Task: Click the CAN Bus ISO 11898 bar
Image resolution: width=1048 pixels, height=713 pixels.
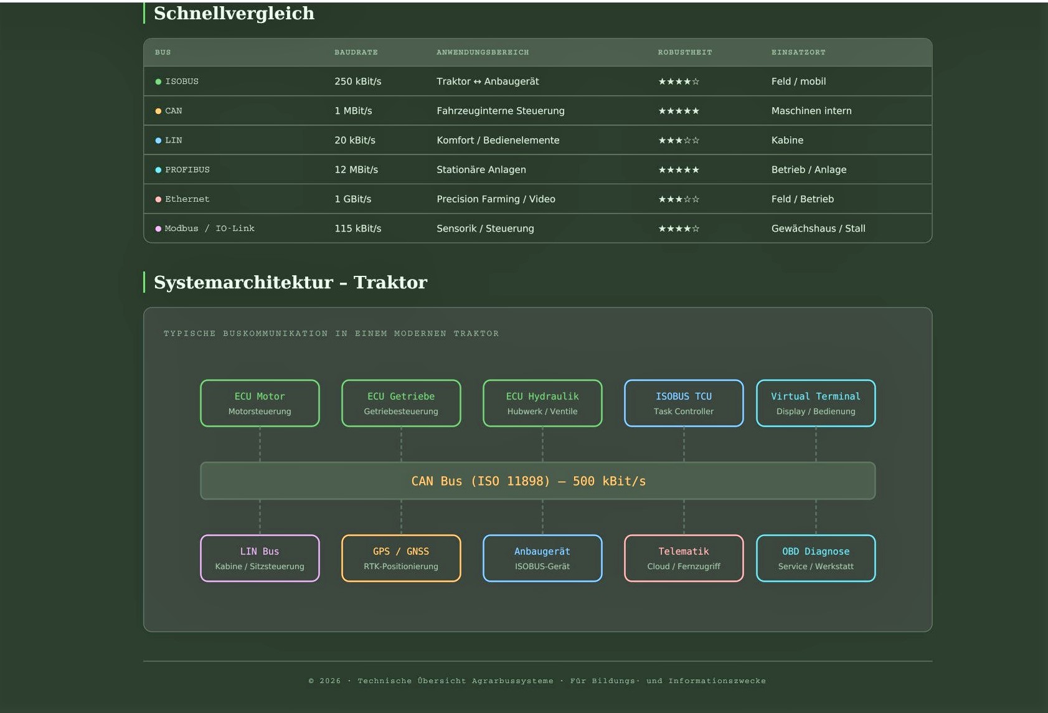Action: coord(537,481)
